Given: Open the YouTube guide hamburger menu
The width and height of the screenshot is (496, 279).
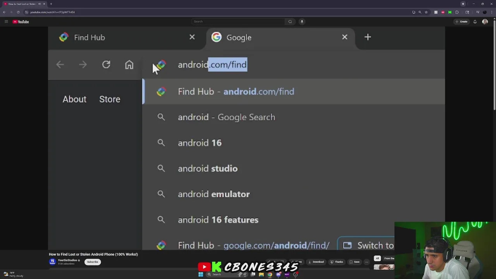Looking at the screenshot, I should coord(6,22).
